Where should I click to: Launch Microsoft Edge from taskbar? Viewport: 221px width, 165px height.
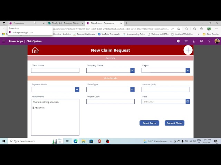(x=76, y=141)
